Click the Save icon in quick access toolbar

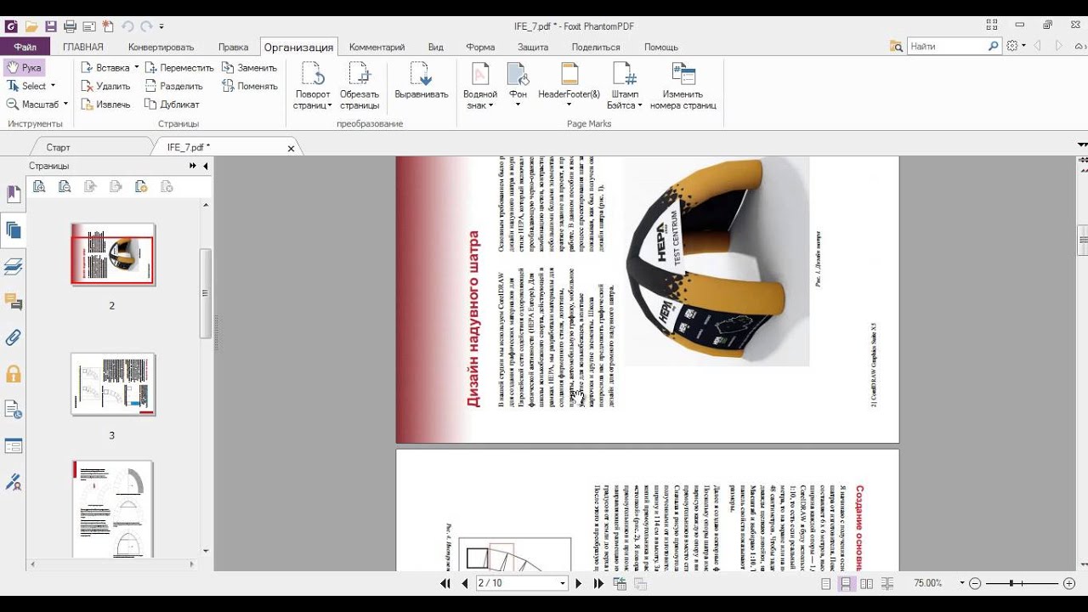[x=51, y=26]
